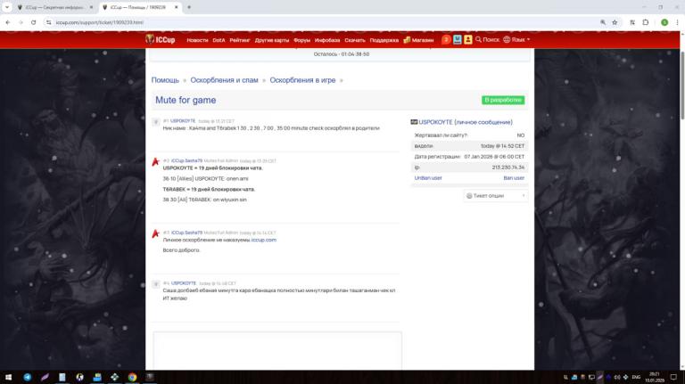The width and height of the screenshot is (685, 384).
Task: Open the orange notifications counter badge
Action: pos(446,40)
